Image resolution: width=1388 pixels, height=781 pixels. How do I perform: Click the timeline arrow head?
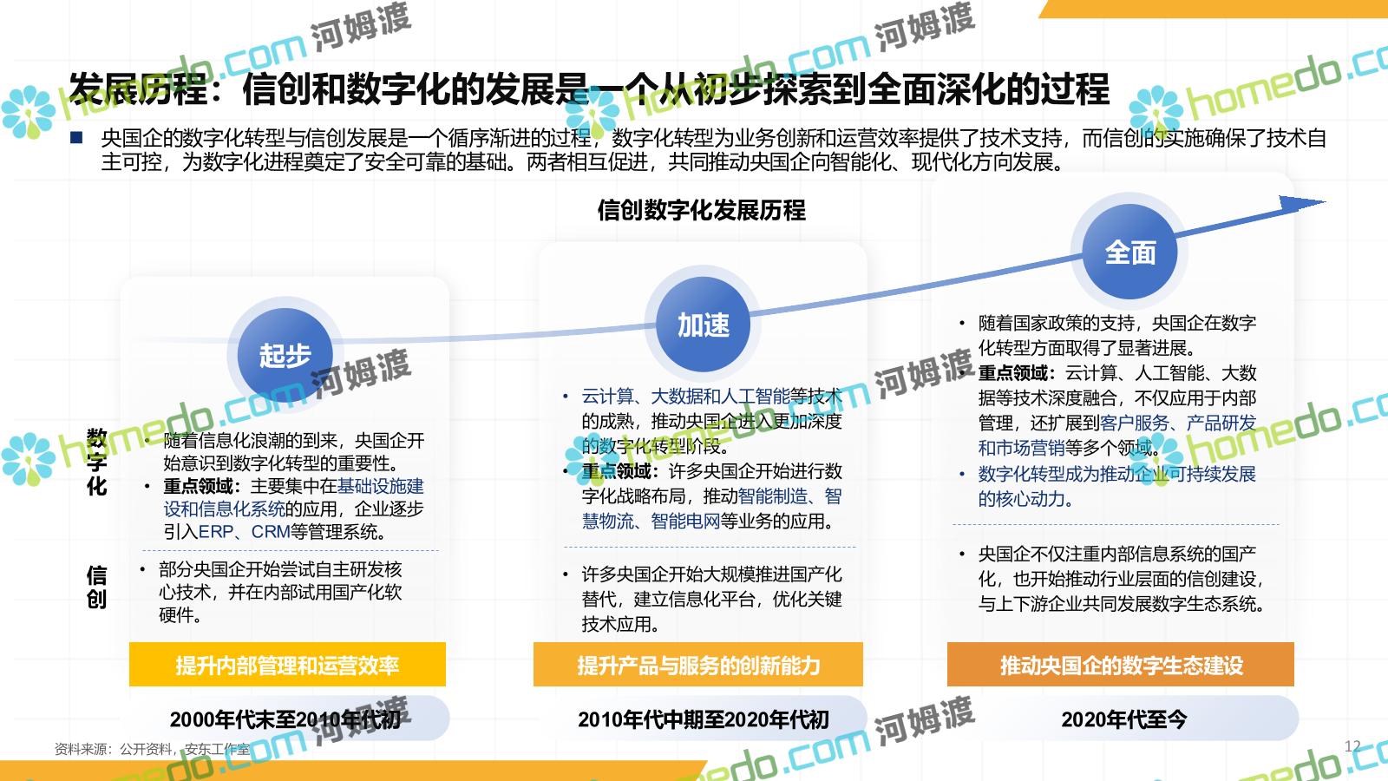pyautogui.click(x=1303, y=205)
